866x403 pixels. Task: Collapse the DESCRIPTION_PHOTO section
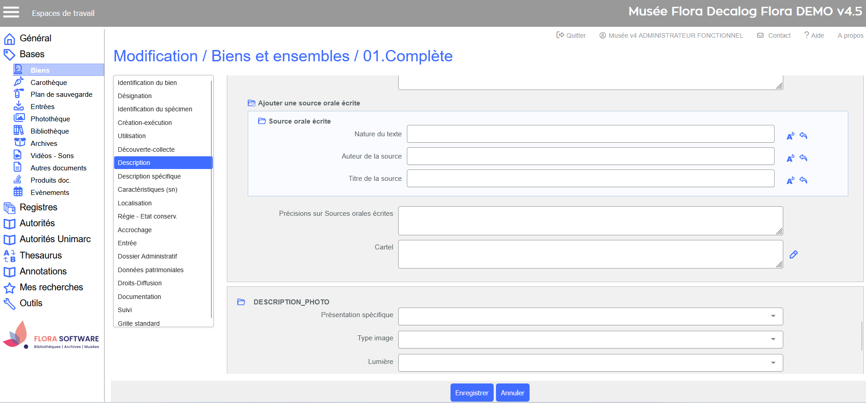point(241,302)
